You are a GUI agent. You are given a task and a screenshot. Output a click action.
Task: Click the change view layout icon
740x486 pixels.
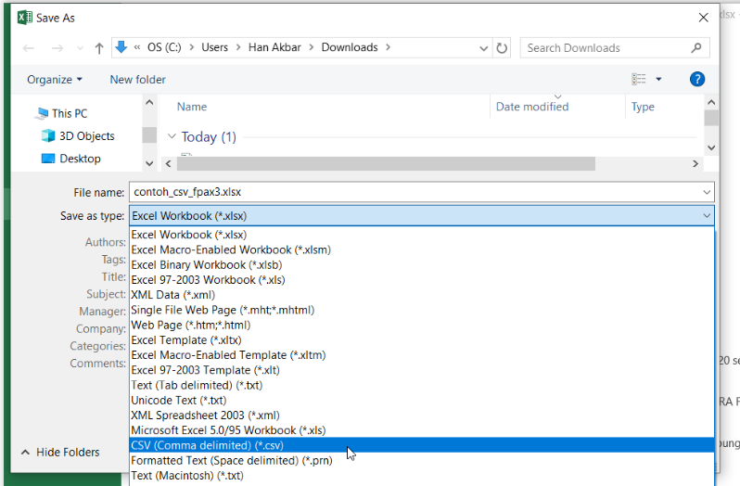tap(639, 80)
